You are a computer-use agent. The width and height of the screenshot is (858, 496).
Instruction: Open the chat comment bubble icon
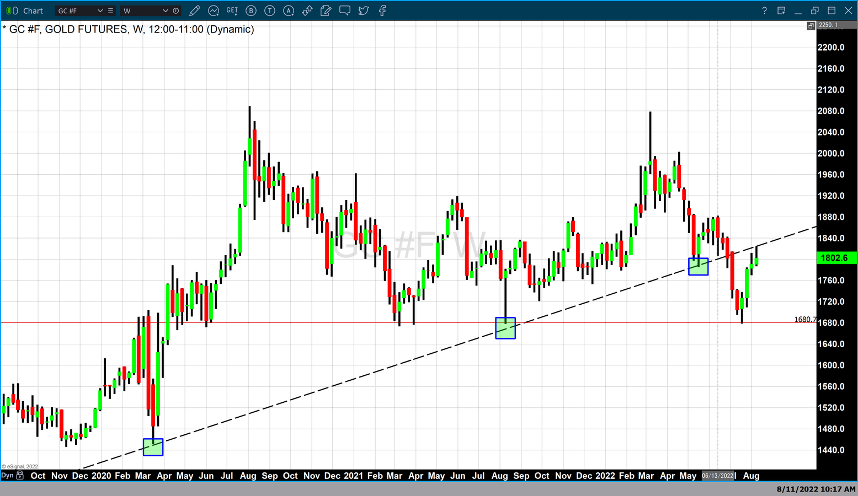pyautogui.click(x=345, y=10)
